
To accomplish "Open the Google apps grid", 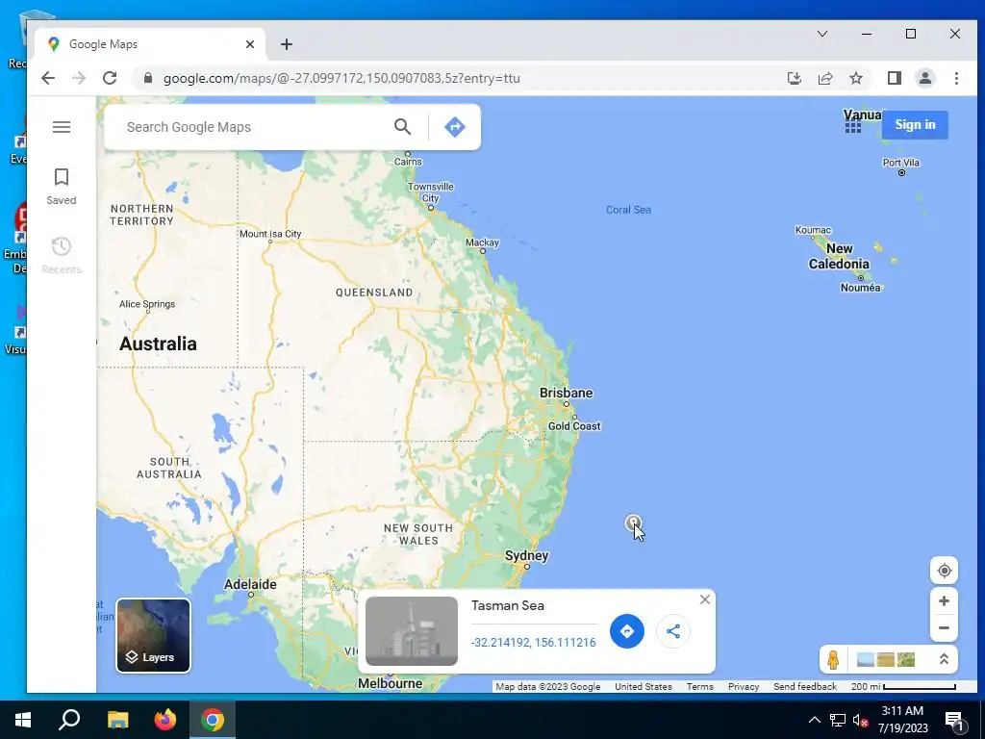I will click(853, 125).
